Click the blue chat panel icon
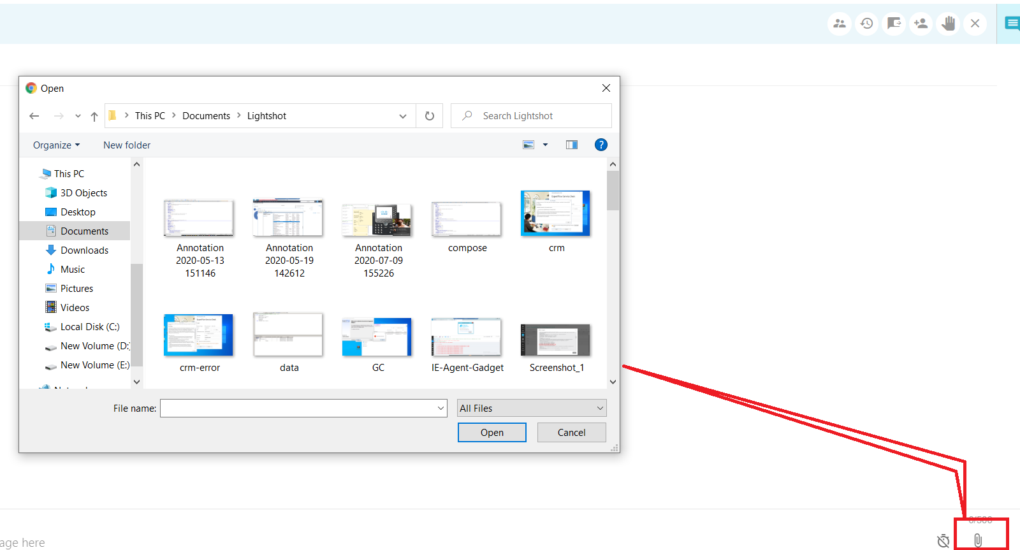This screenshot has height=550, width=1020. [1012, 24]
